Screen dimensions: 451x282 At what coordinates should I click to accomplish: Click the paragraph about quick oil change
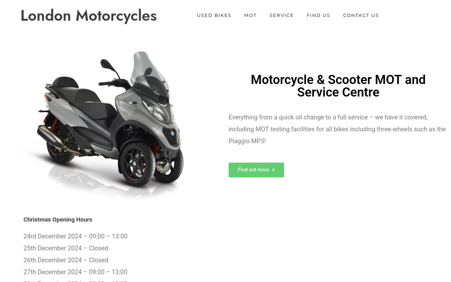coord(337,129)
